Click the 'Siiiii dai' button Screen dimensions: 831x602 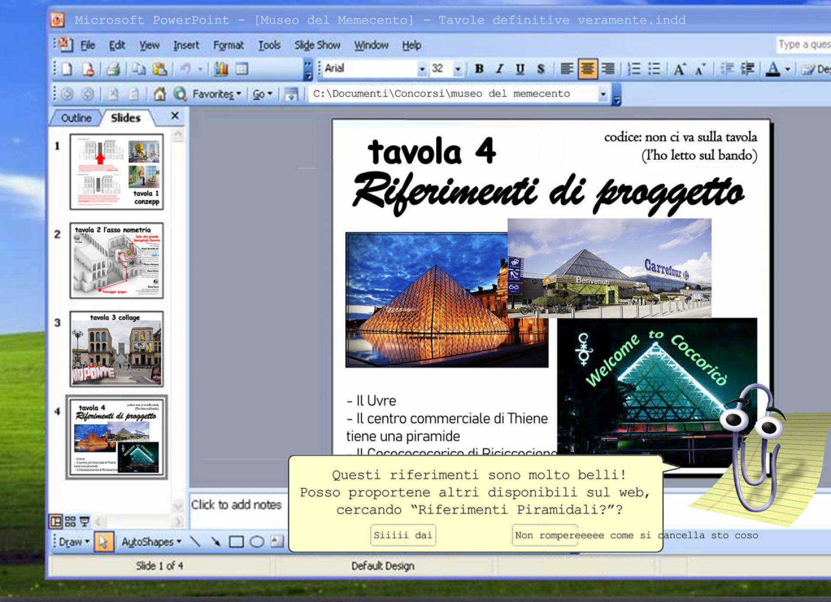coord(403,535)
